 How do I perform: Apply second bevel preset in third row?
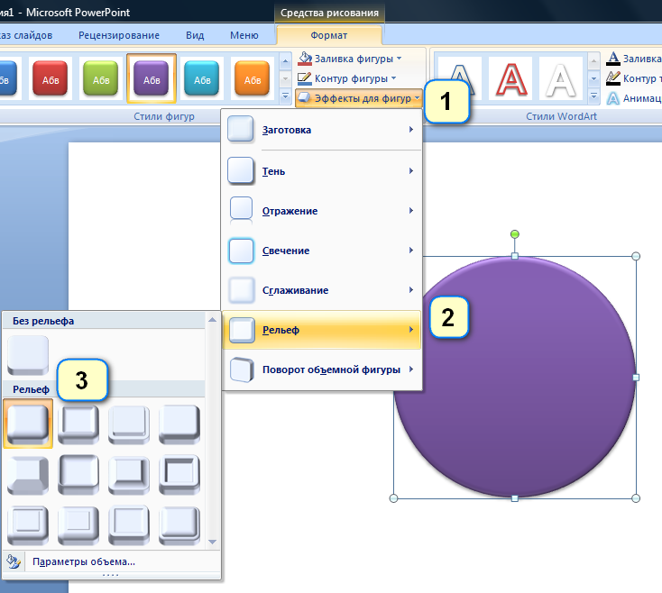pos(78,525)
